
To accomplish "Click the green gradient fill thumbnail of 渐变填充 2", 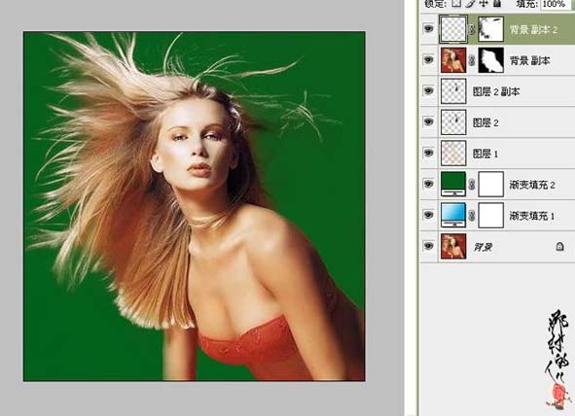I will pyautogui.click(x=453, y=184).
